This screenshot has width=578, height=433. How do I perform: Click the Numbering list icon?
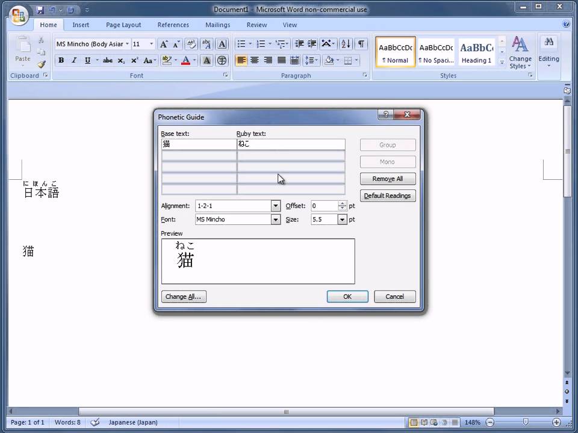(261, 44)
